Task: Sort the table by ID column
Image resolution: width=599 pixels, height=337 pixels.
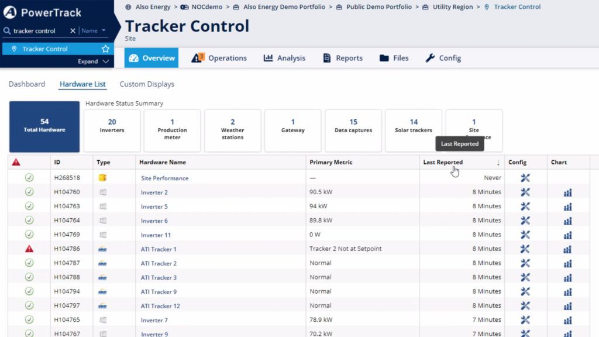Action: [x=57, y=162]
